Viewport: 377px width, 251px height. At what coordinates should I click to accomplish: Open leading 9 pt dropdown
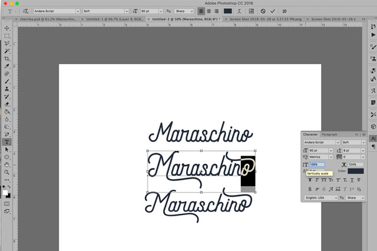363,150
